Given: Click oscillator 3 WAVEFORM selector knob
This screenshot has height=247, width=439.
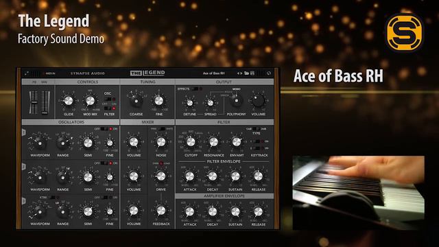Looking at the screenshot, I should click(40, 212).
